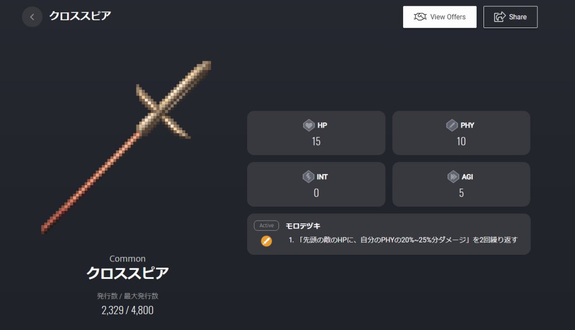Screen dimensions: 575x330
Task: Click the HP 15 stat card
Action: (316, 133)
